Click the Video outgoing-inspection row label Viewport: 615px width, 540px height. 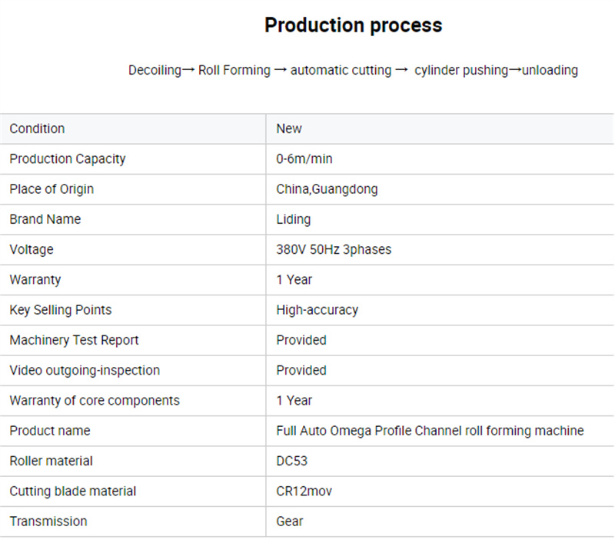85,371
